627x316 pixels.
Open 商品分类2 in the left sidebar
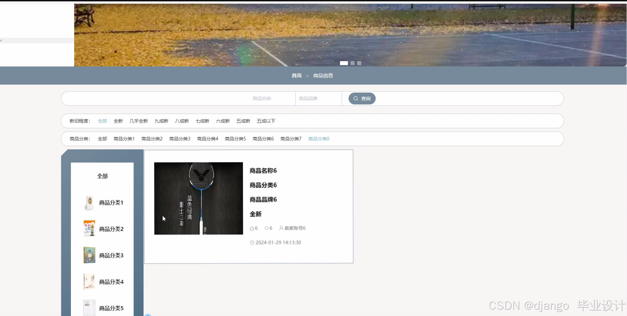(111, 229)
